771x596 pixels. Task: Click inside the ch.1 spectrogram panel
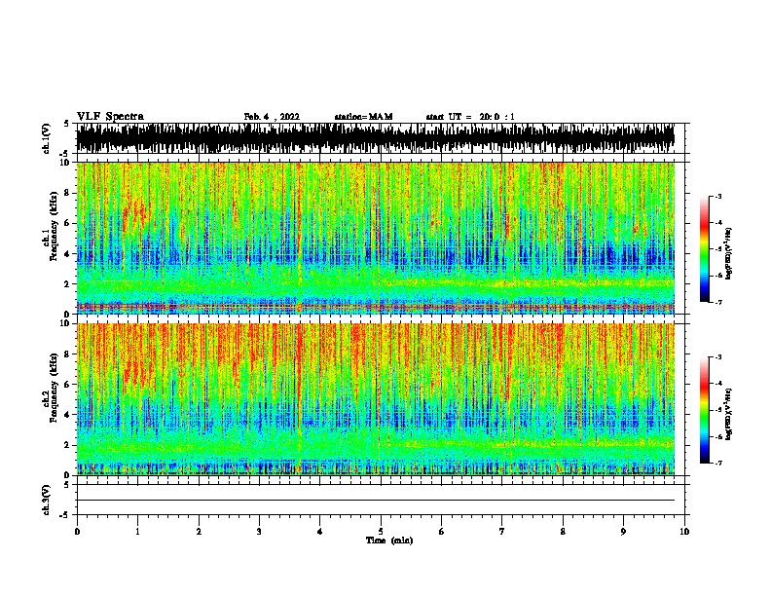click(x=375, y=238)
